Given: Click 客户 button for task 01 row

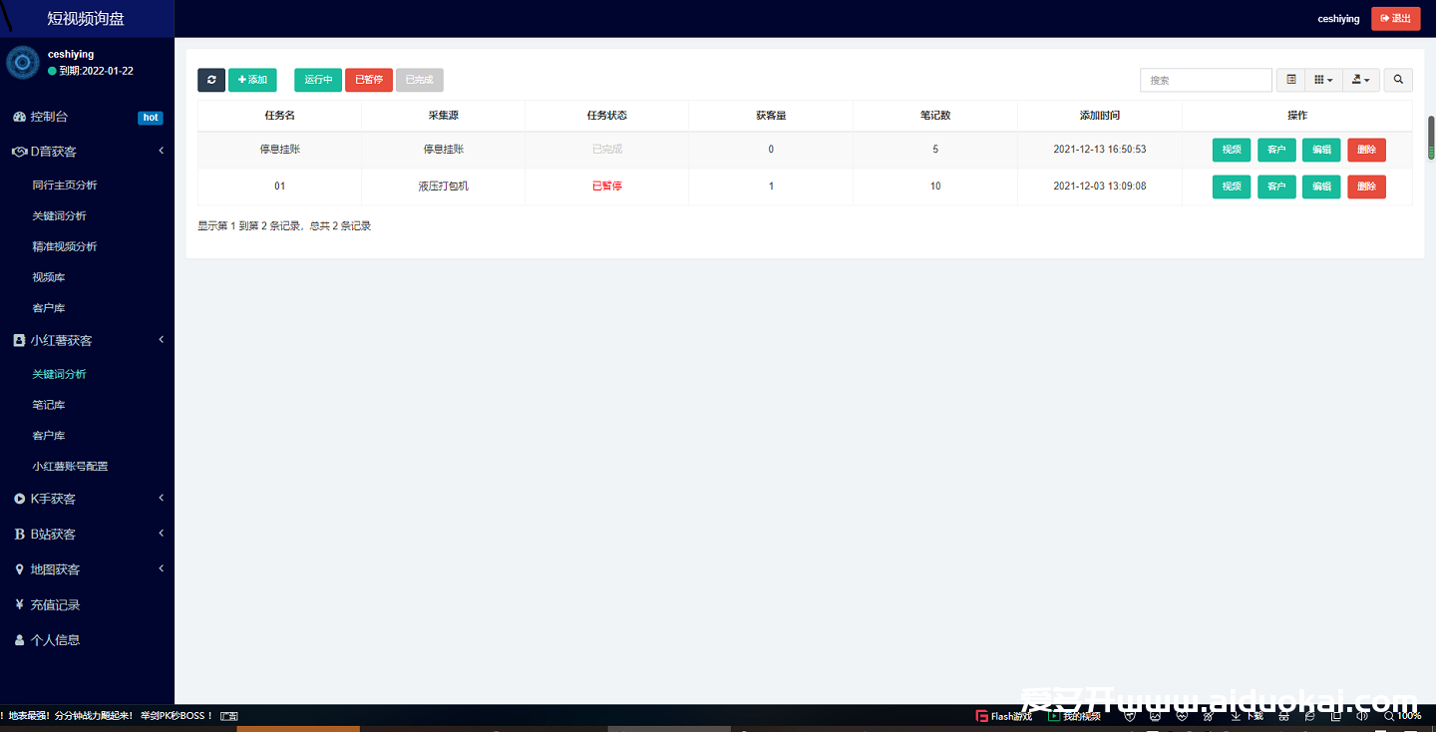Looking at the screenshot, I should [x=1276, y=186].
